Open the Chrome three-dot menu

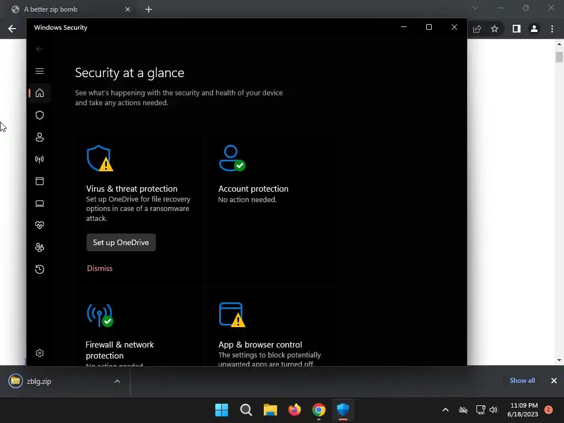[x=552, y=29]
